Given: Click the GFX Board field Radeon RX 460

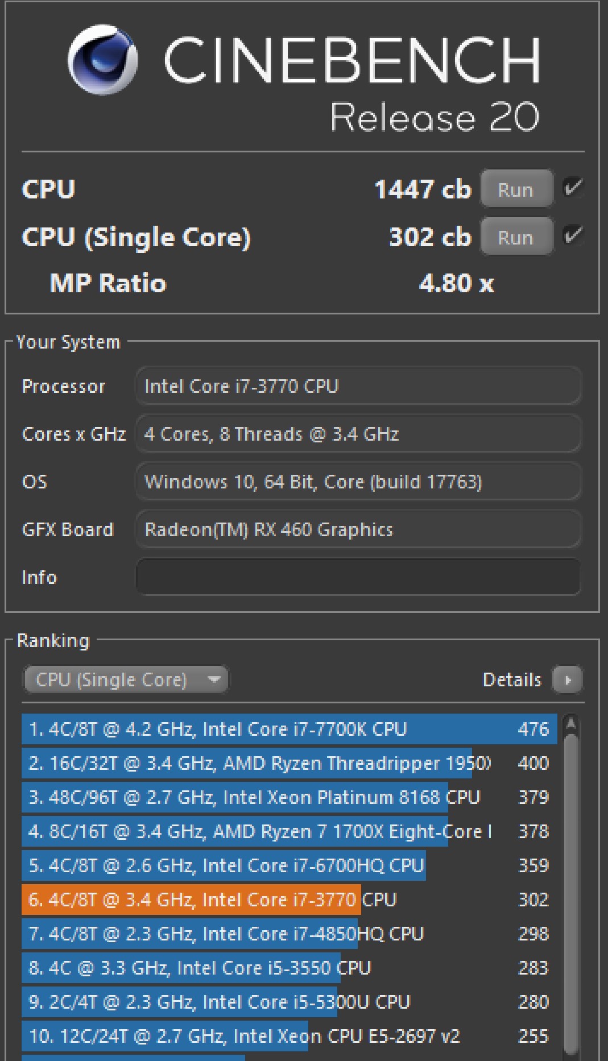Looking at the screenshot, I should (x=358, y=529).
